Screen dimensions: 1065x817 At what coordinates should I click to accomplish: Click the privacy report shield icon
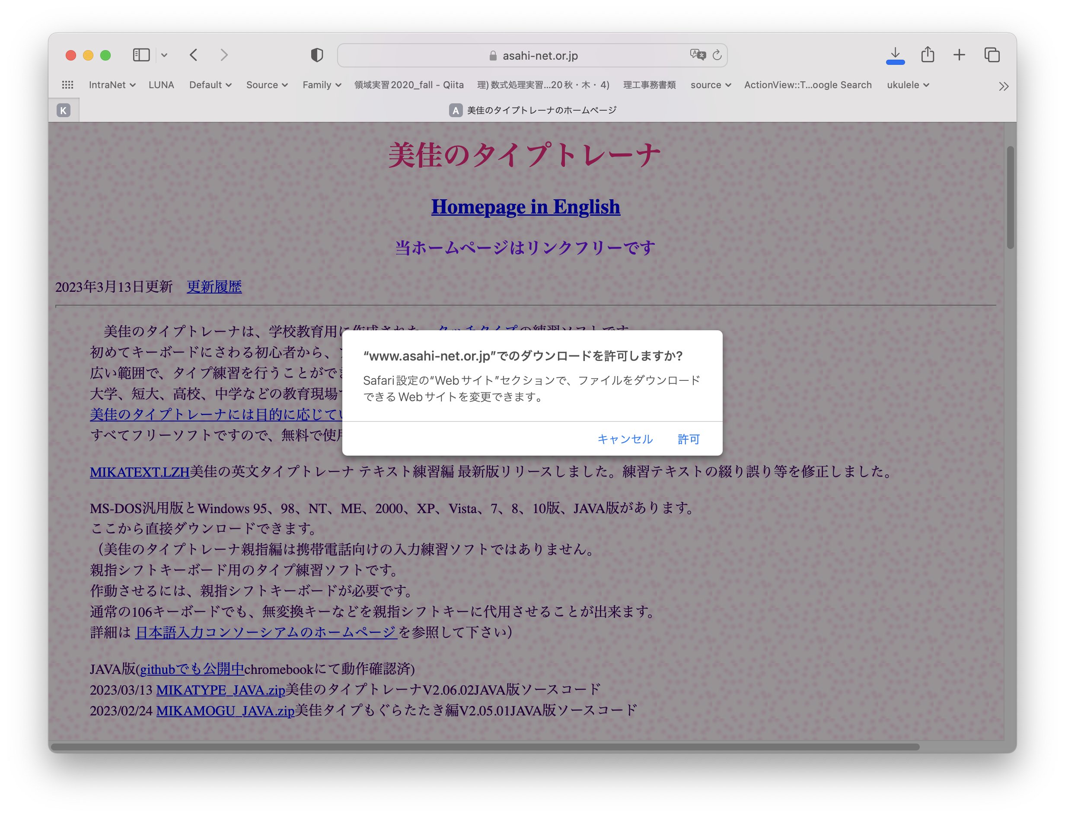[x=316, y=55]
